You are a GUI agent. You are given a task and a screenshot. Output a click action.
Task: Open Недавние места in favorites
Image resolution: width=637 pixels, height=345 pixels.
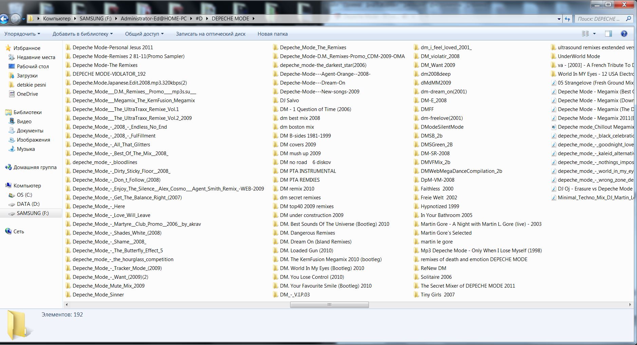[x=36, y=57]
